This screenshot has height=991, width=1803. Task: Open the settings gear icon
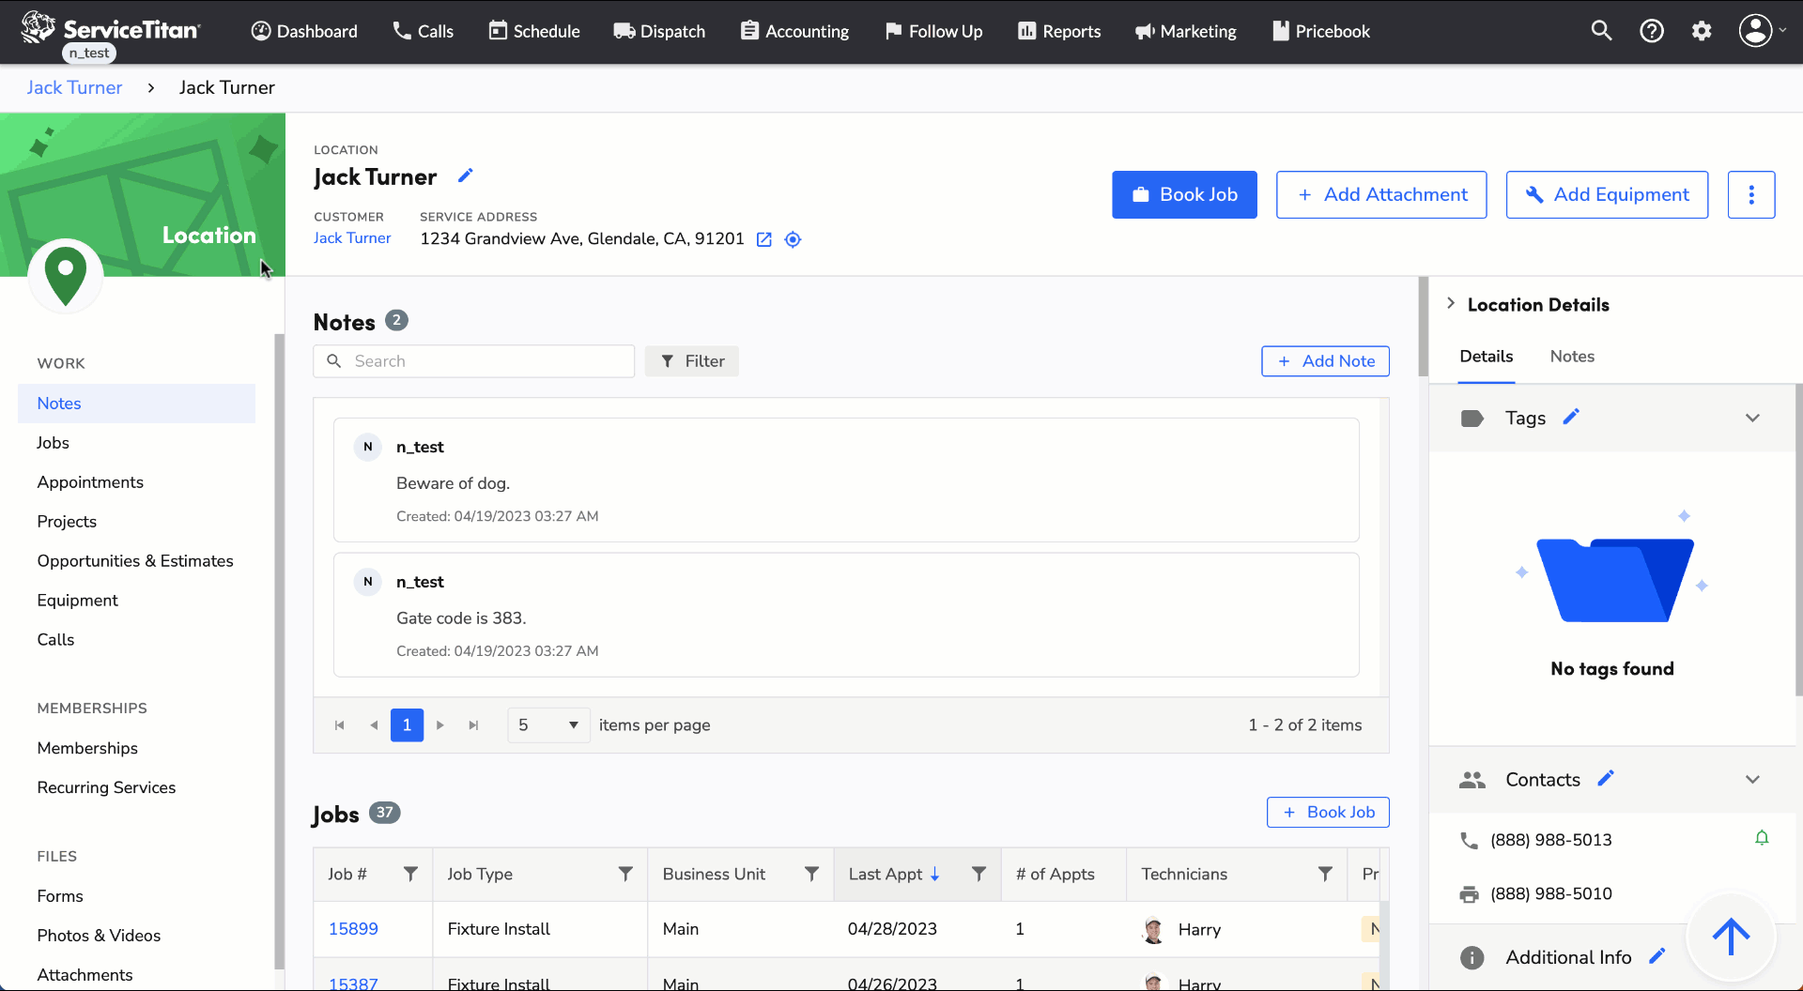click(1702, 30)
